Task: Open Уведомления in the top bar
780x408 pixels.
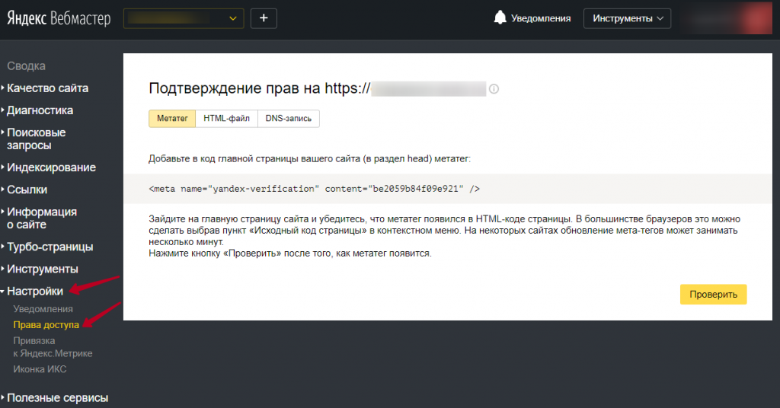Action: (x=541, y=18)
